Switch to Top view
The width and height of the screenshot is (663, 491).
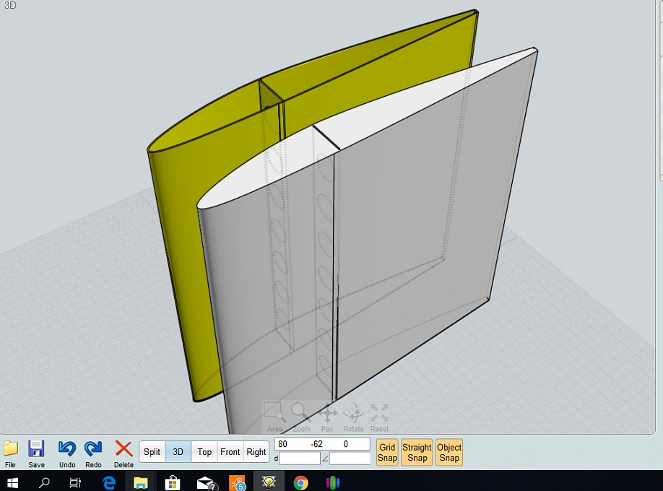pos(204,452)
